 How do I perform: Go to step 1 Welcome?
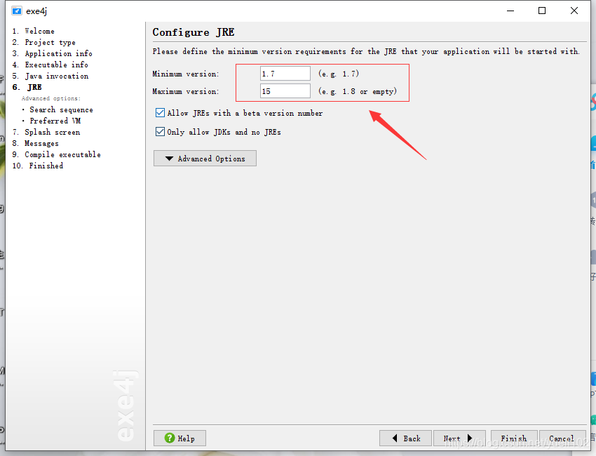(34, 31)
